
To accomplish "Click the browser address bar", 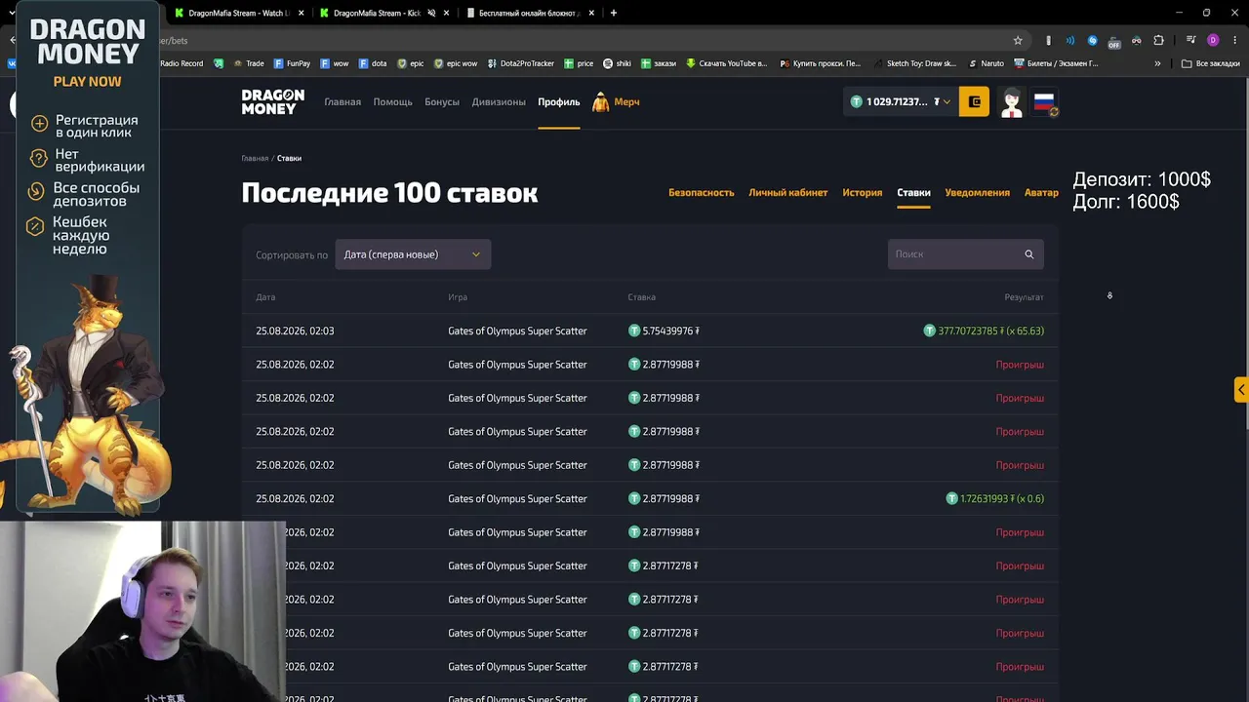I will [x=585, y=41].
